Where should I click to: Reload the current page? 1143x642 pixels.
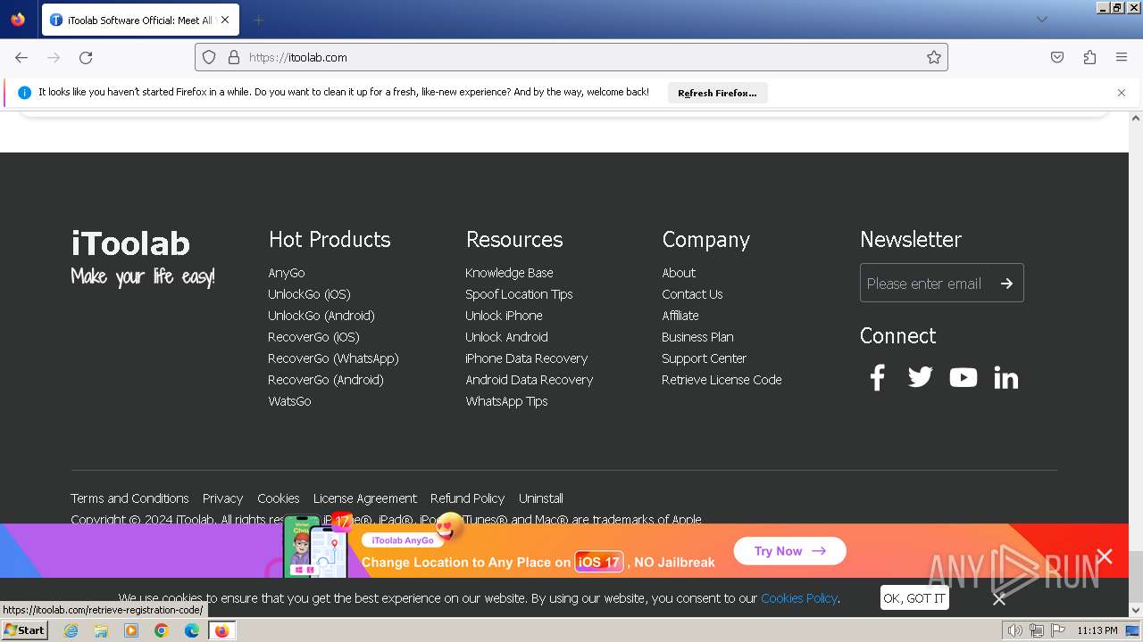click(x=86, y=57)
